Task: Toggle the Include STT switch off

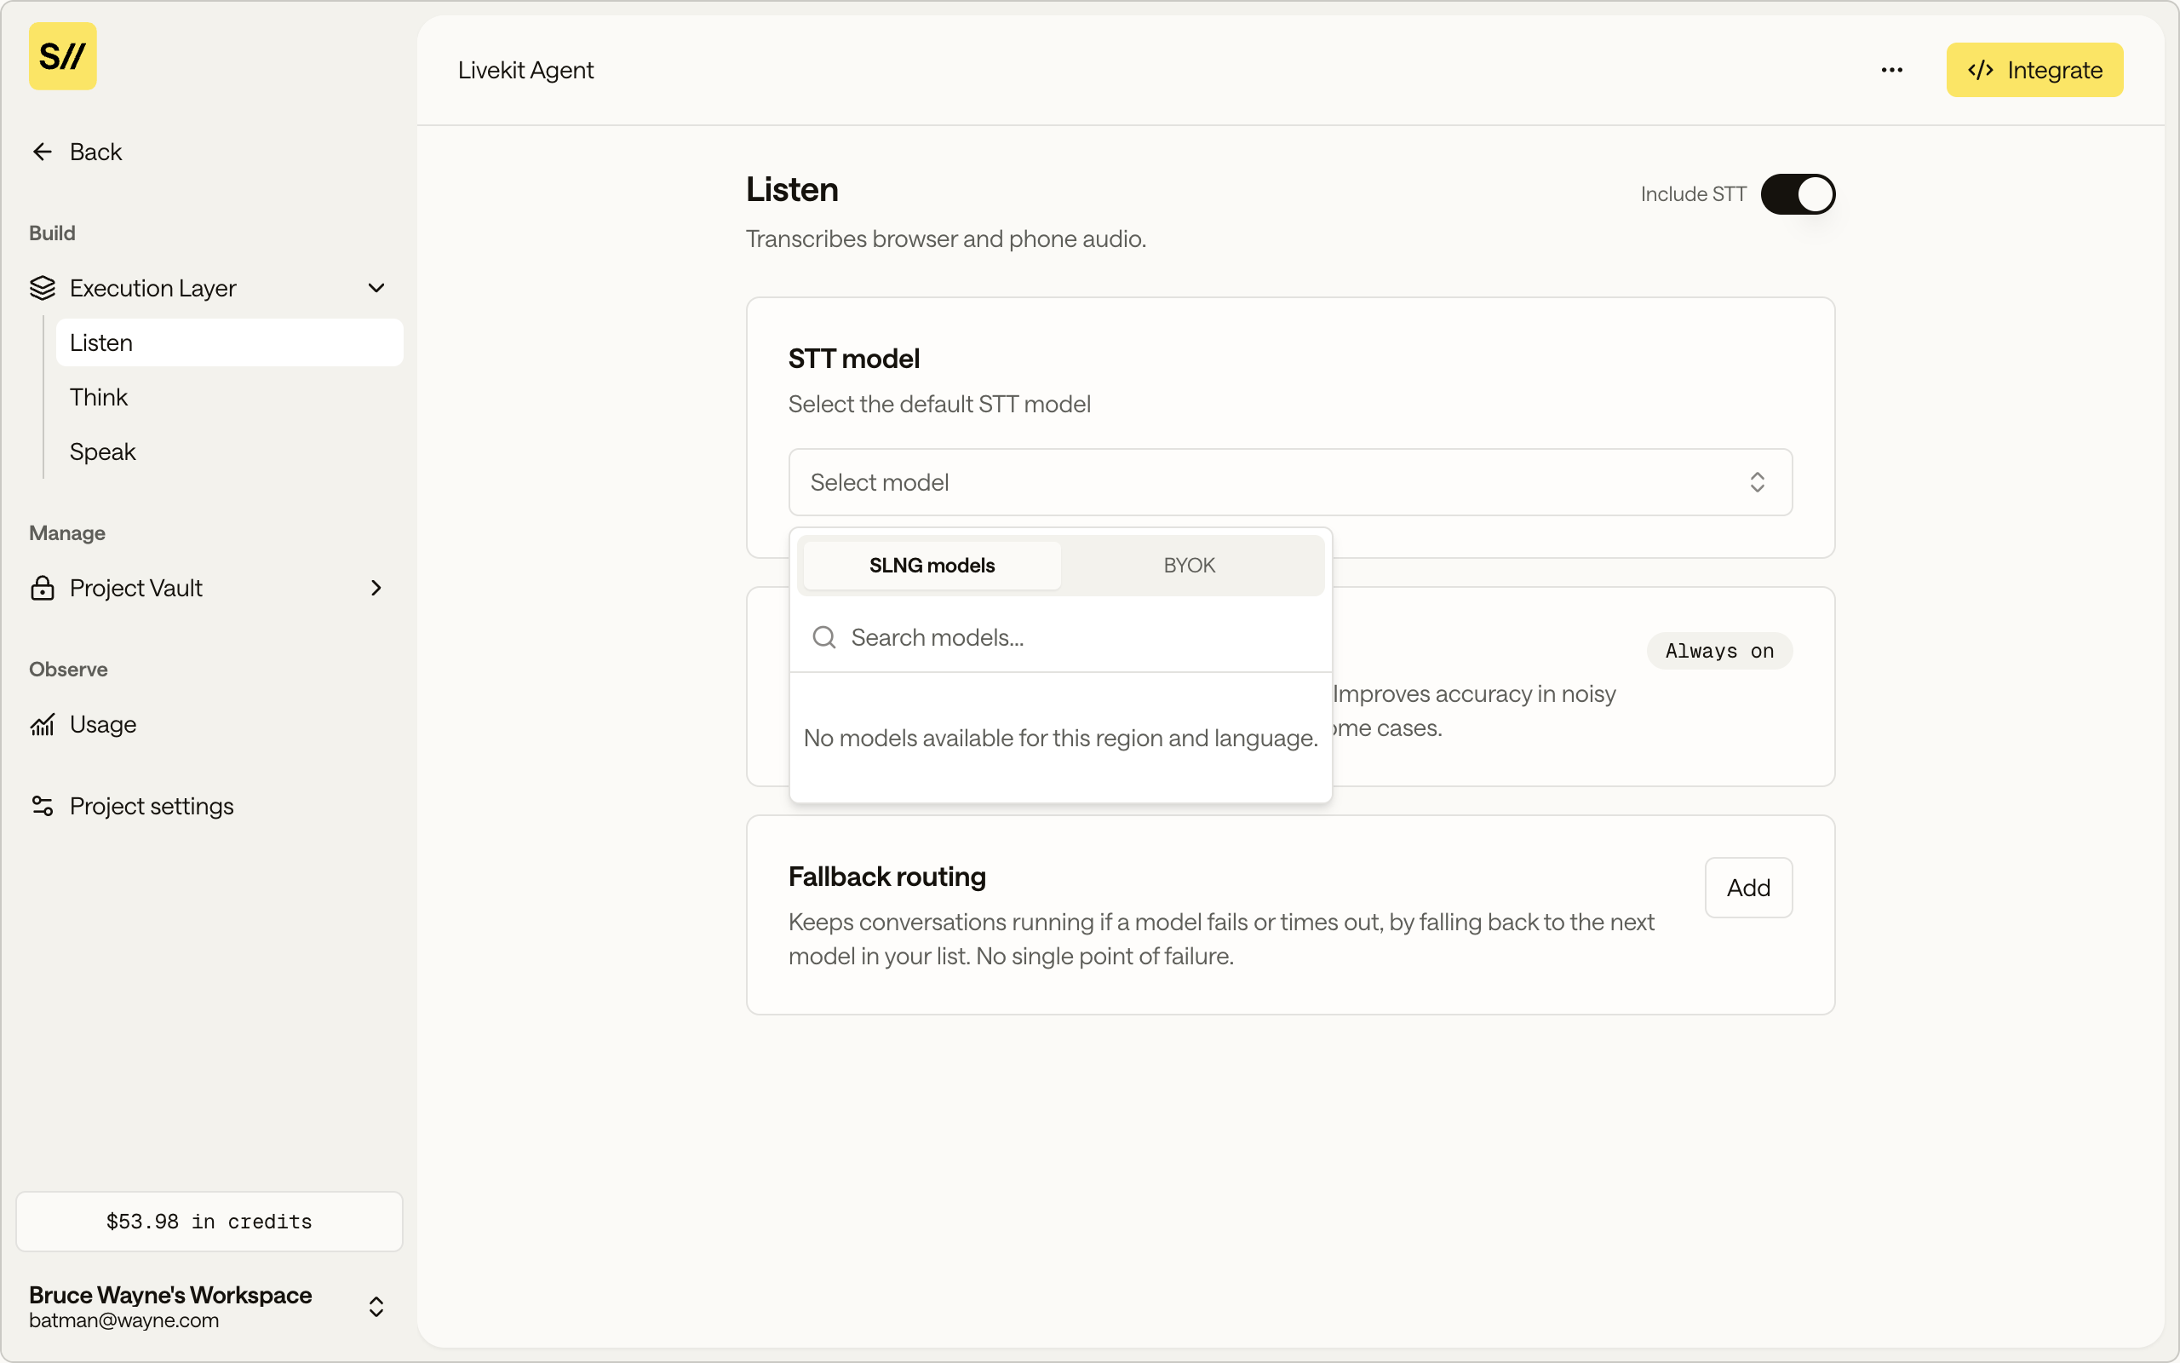Action: coord(1797,194)
